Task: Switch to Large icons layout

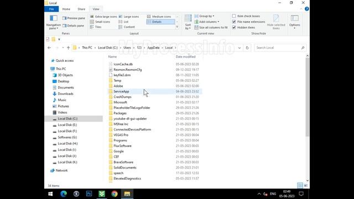Action: (129, 17)
